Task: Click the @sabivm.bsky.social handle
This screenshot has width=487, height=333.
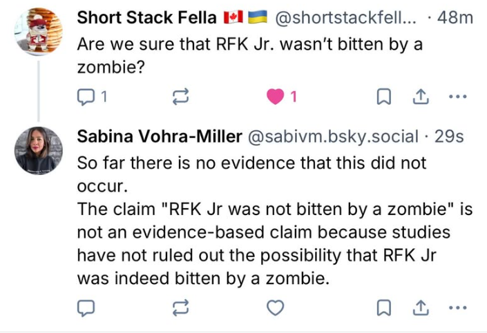Action: tap(332, 136)
